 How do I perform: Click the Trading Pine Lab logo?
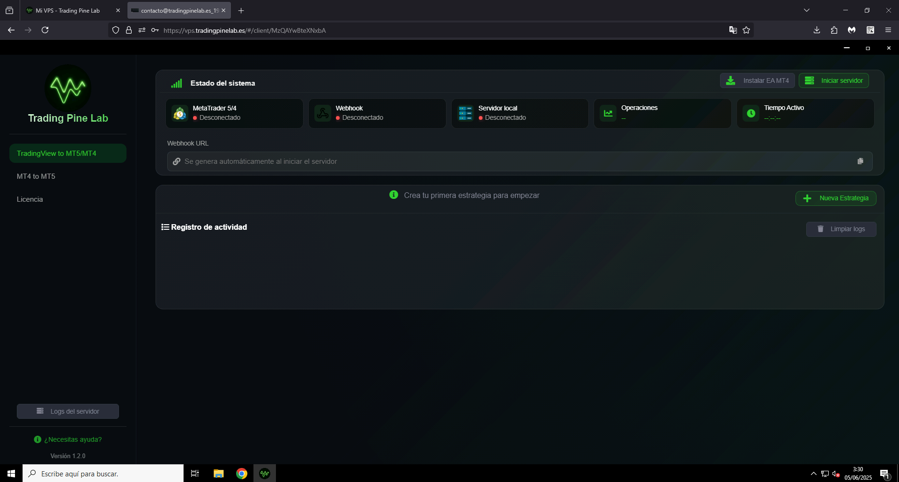[x=67, y=88]
